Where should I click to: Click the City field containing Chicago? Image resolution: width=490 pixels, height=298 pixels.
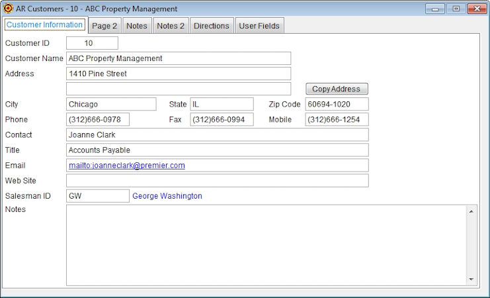click(111, 104)
